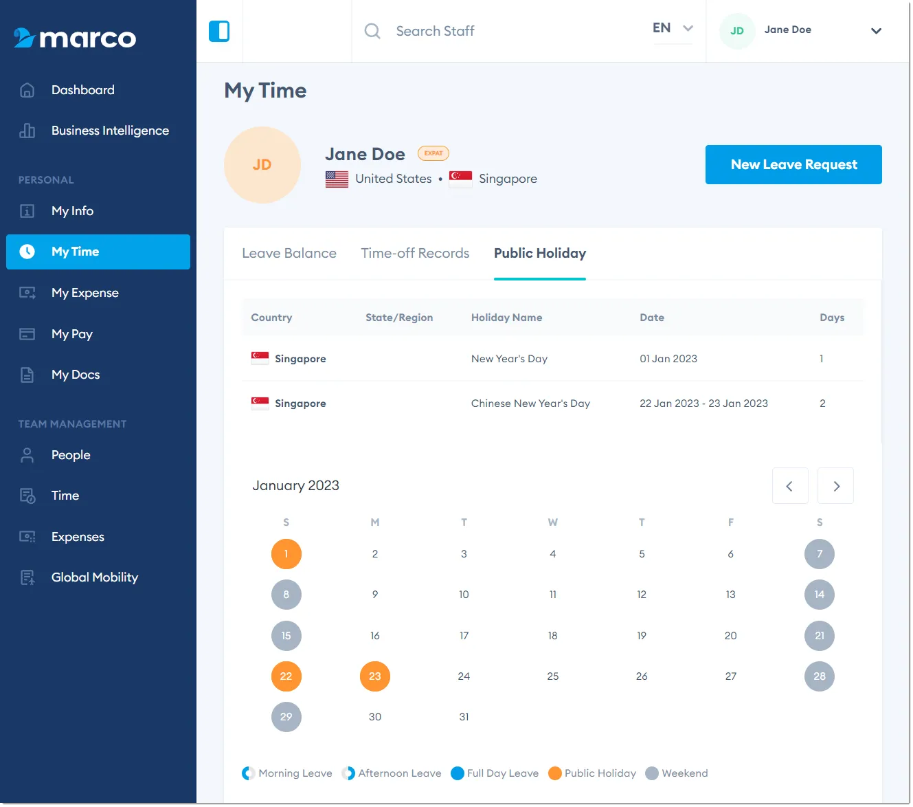Click the EXPAT badge next to Jane Doe
The height and width of the screenshot is (807, 913).
click(x=433, y=153)
